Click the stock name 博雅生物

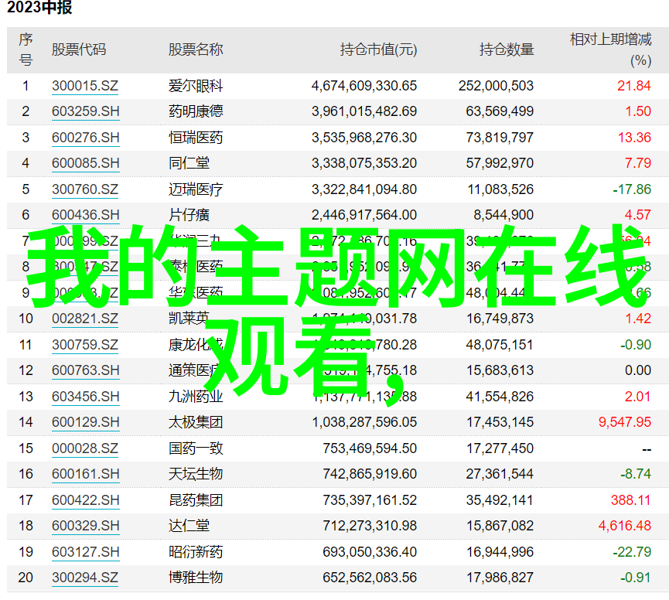coord(196,578)
